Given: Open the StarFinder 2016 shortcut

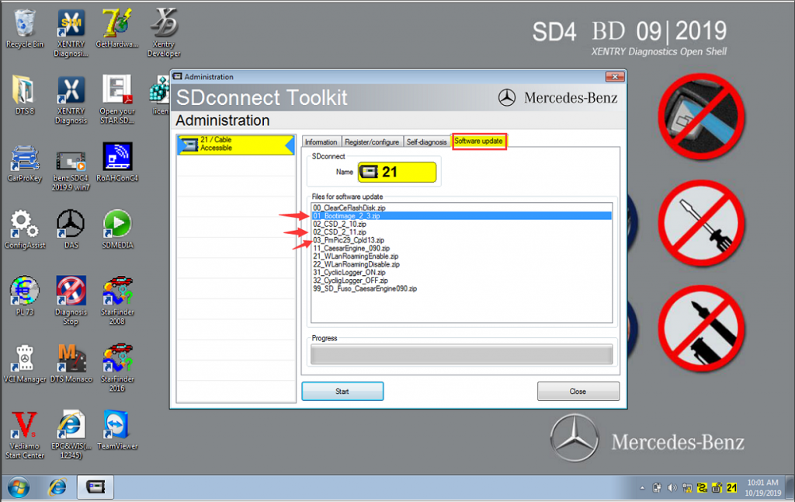Looking at the screenshot, I should (117, 368).
